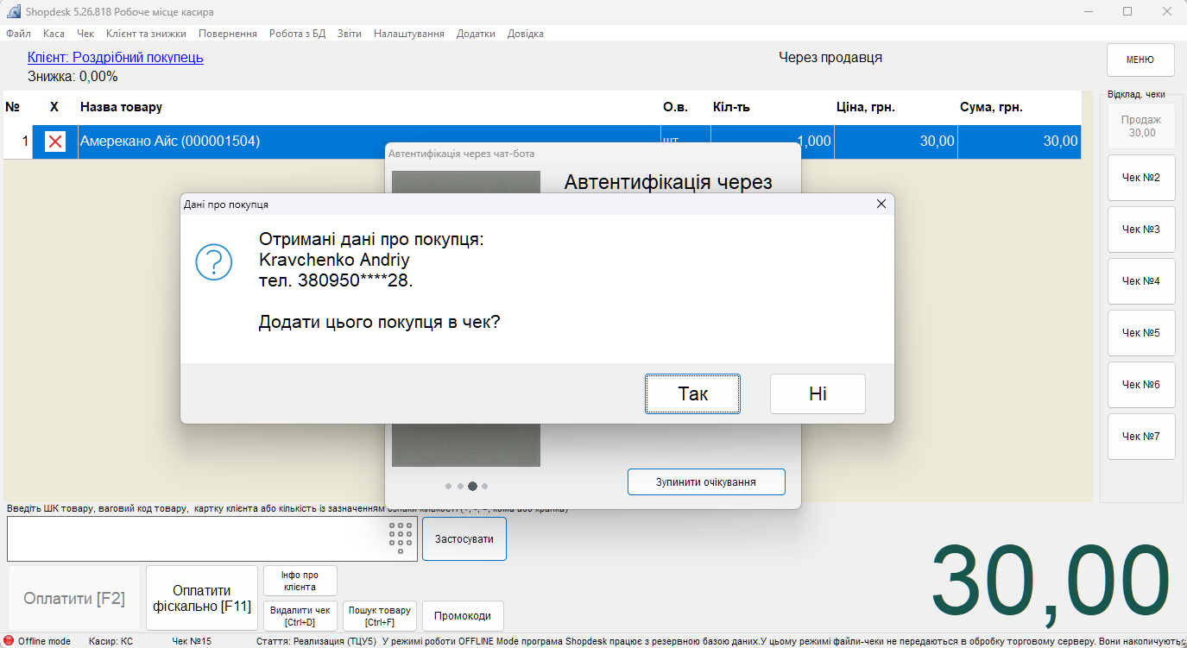This screenshot has height=648, width=1187.
Task: Click Видалити чек [Ctrl+D]
Action: (x=300, y=616)
